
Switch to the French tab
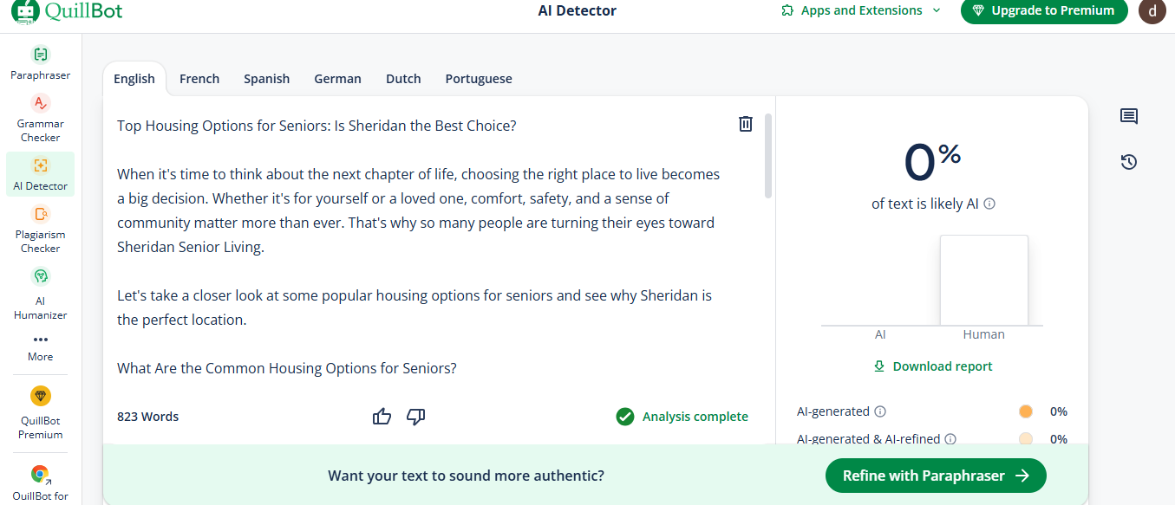tap(199, 79)
